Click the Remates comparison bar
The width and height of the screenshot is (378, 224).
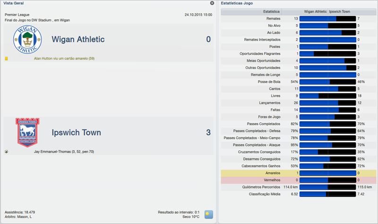(x=327, y=18)
